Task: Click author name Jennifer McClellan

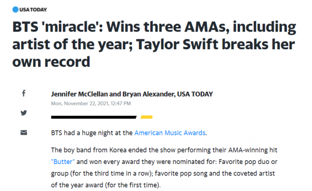Action: 80,94
